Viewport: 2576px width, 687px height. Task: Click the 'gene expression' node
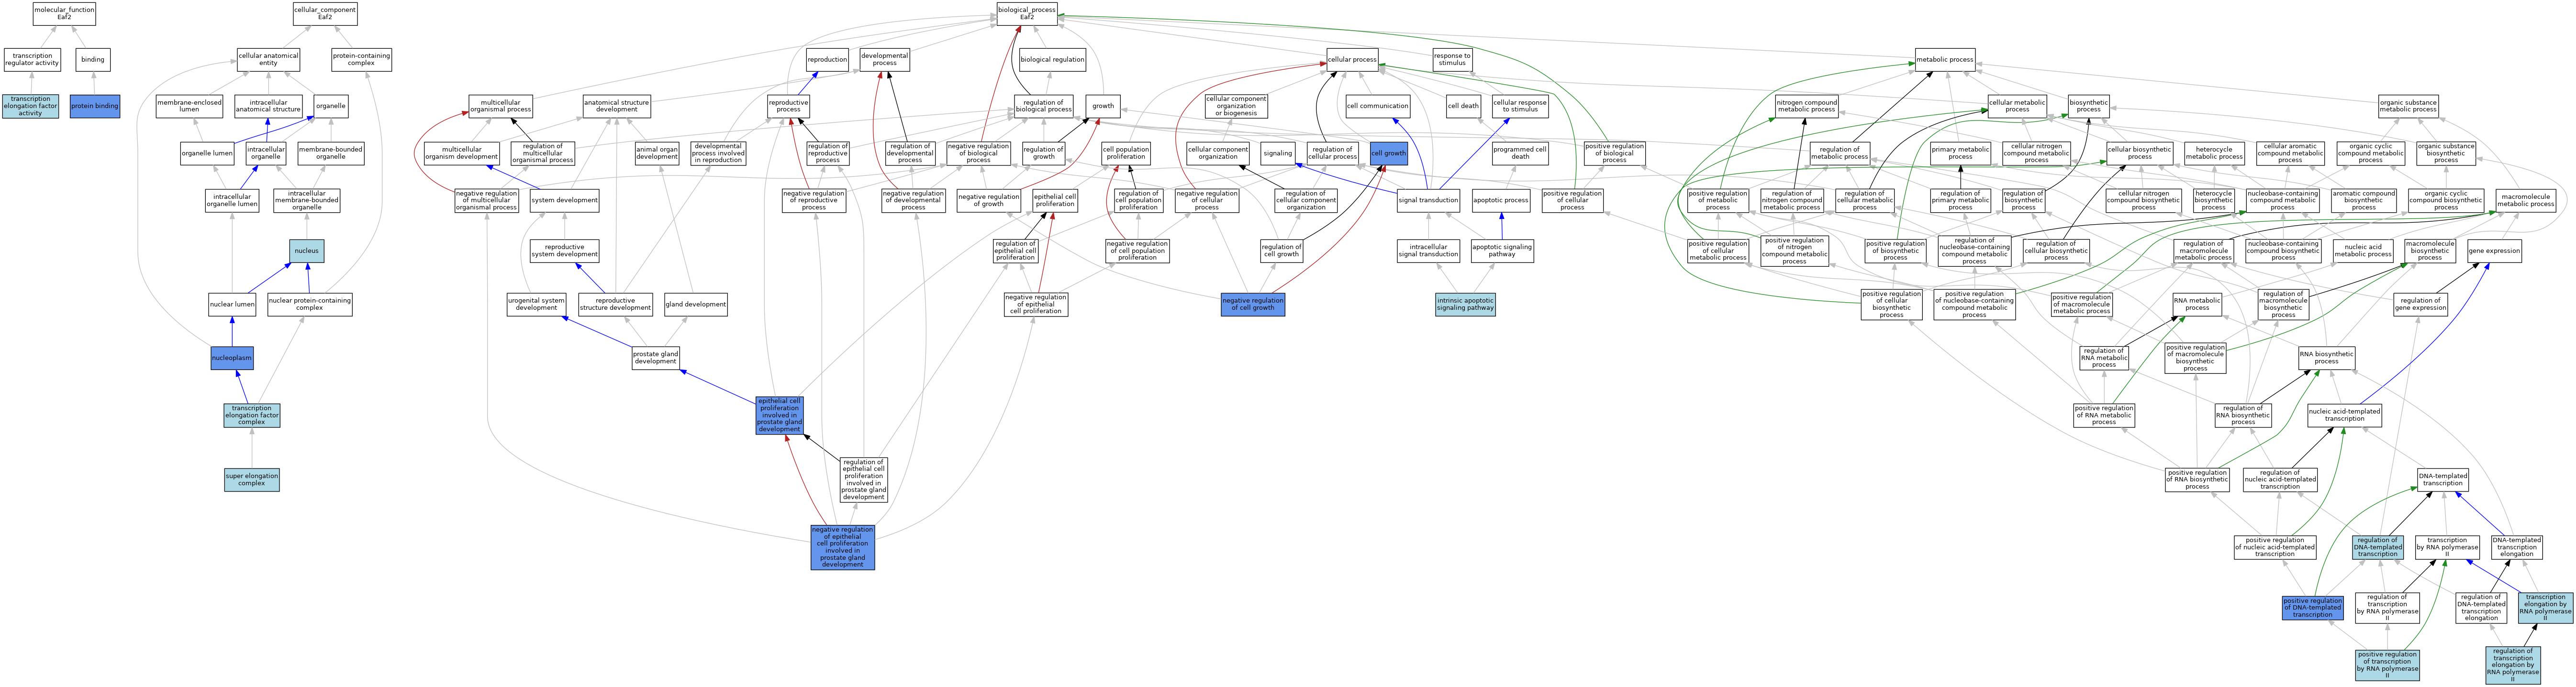coord(2494,251)
